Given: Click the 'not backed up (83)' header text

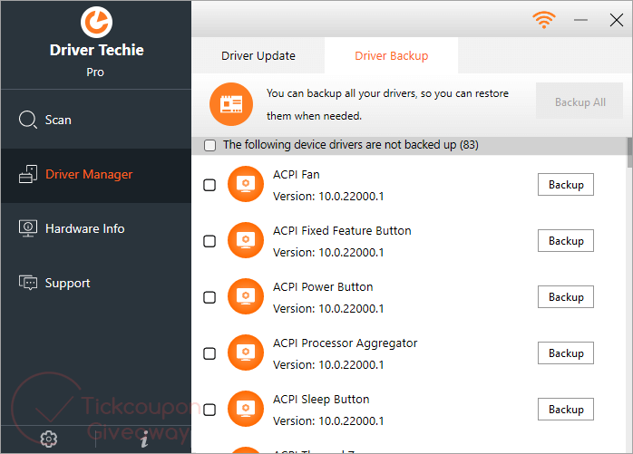Looking at the screenshot, I should pyautogui.click(x=351, y=145).
